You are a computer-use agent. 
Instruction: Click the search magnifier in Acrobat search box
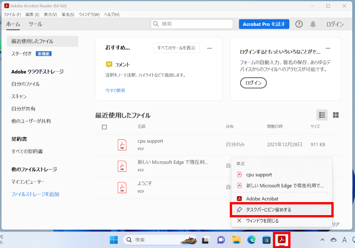tap(156, 24)
